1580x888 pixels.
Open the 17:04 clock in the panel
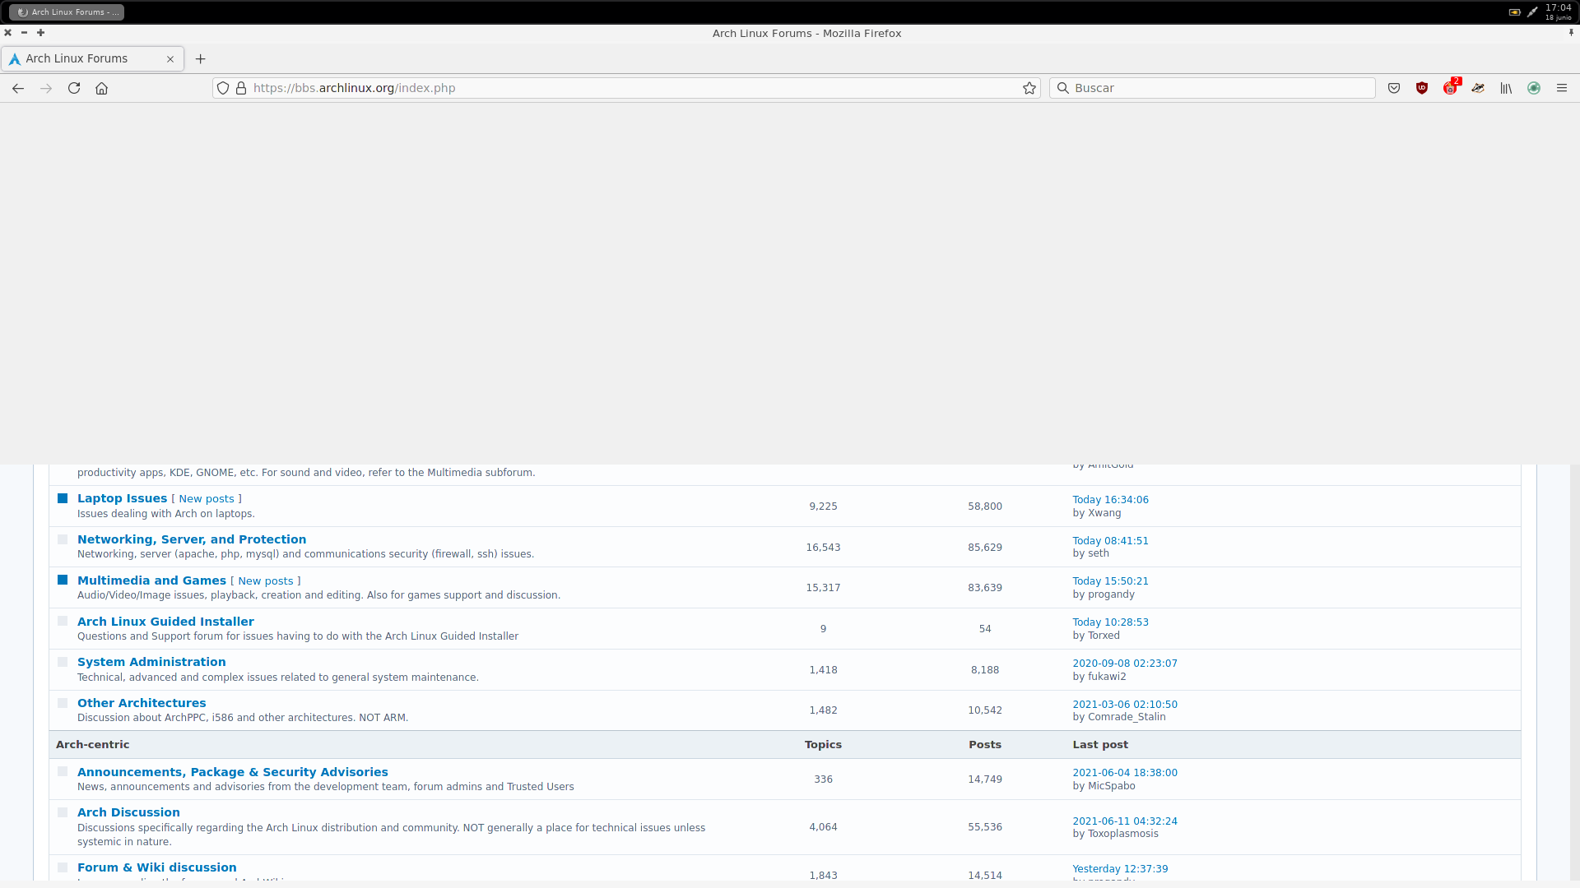click(1559, 12)
